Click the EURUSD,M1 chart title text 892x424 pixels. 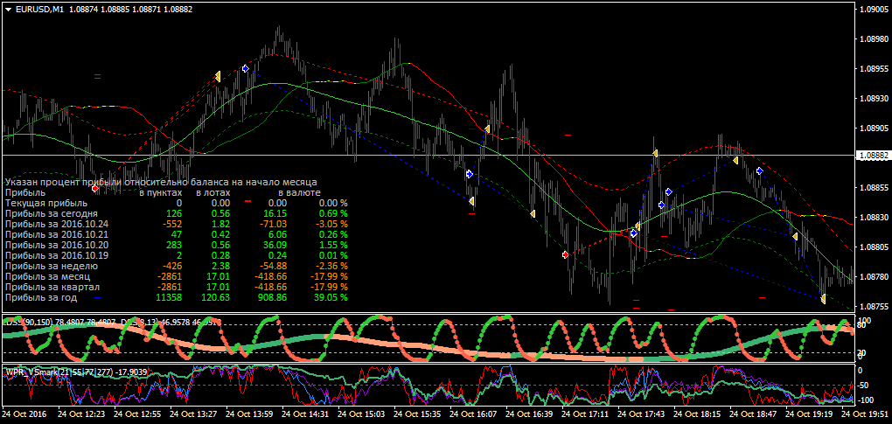click(39, 9)
